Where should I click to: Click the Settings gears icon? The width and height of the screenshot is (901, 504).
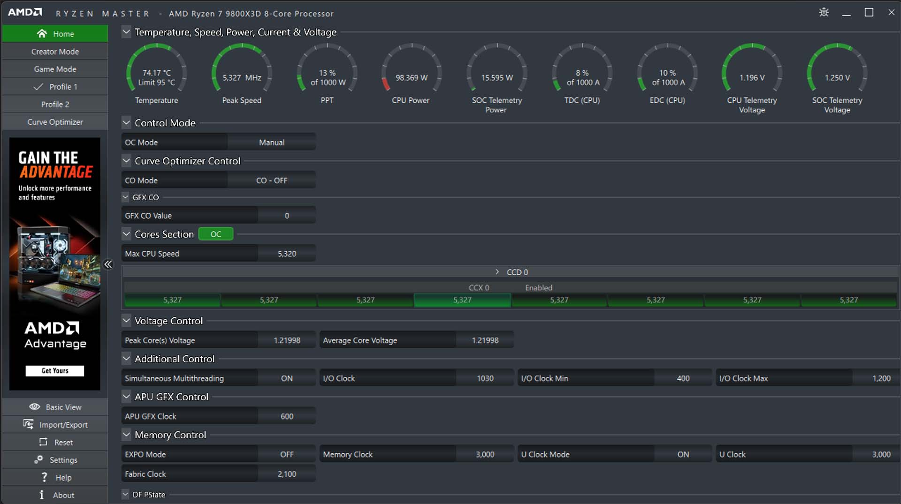coord(38,459)
